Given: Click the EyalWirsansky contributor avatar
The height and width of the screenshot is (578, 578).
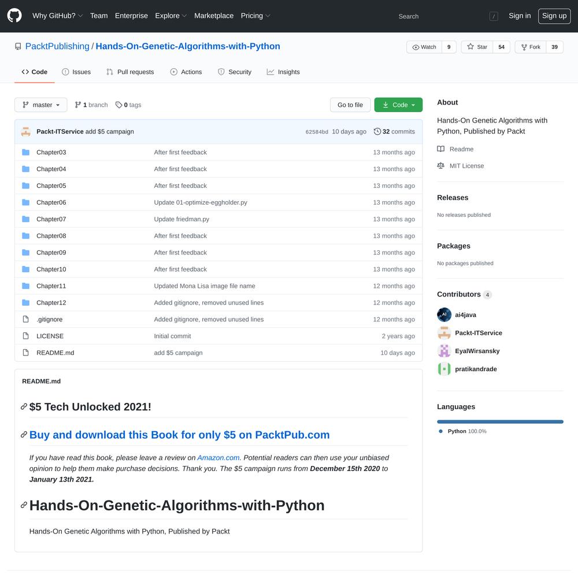Looking at the screenshot, I should 444,351.
